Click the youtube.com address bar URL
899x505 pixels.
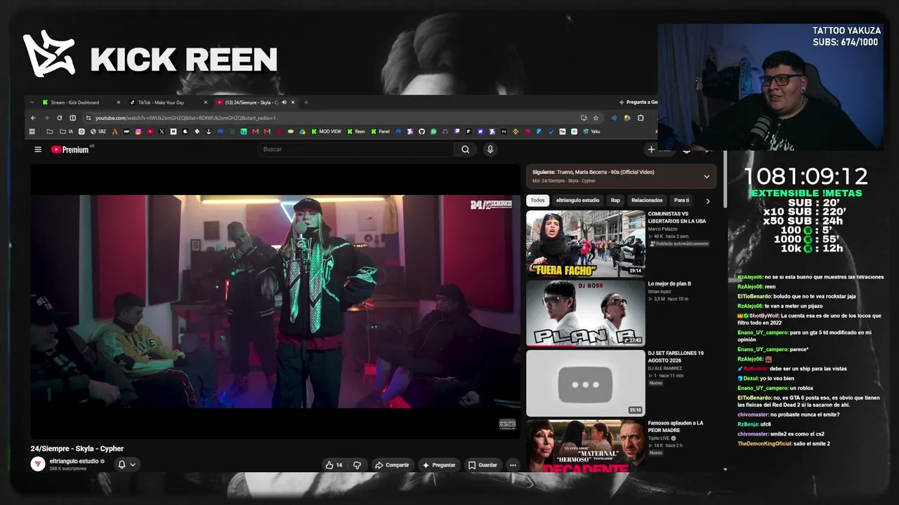(x=185, y=118)
